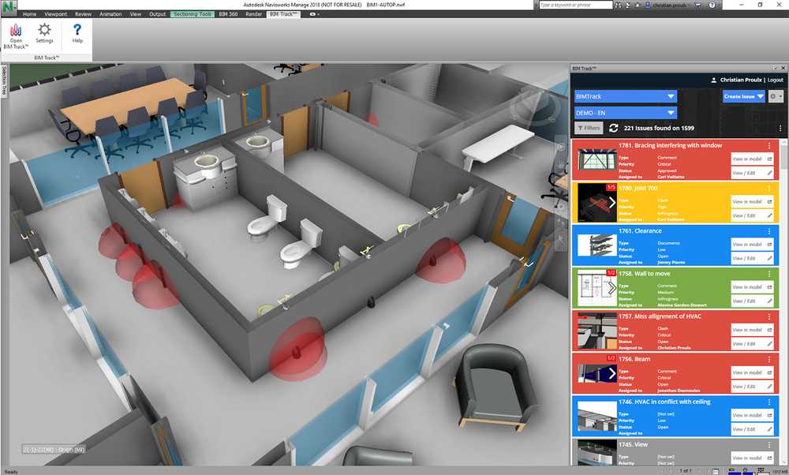Show next image for issue 1758
This screenshot has height=475, width=789.
click(612, 288)
